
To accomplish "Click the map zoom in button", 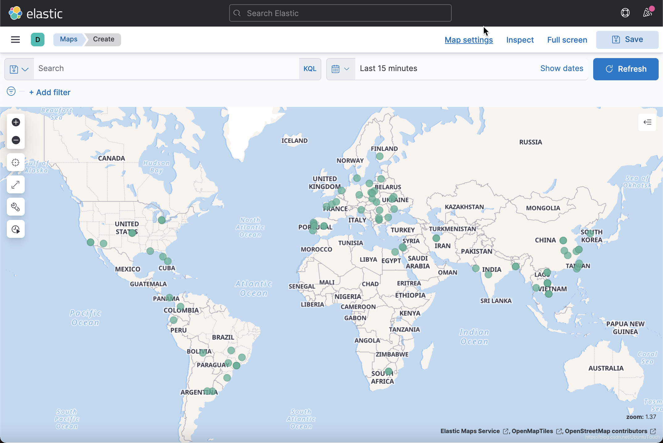I will pos(16,122).
